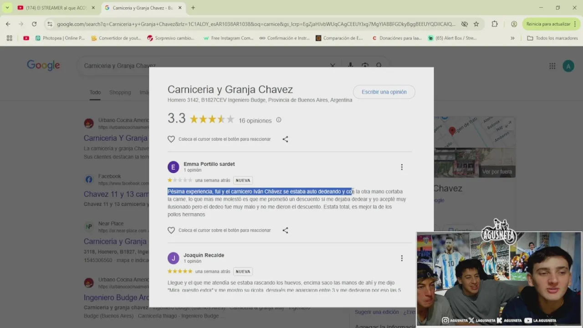Screen dimensions: 583x328
Task: Click reviewer name Emma Portillo sardet
Action: point(209,164)
